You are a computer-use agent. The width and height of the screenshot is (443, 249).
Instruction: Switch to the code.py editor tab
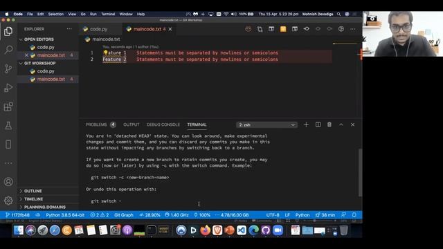(x=99, y=29)
